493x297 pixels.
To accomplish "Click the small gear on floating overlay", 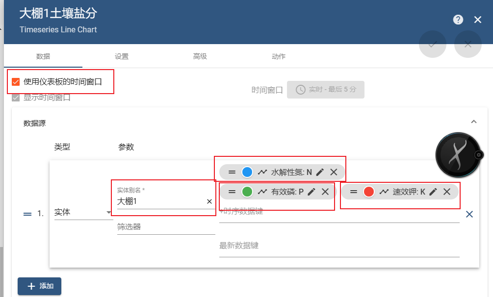I will (x=479, y=155).
